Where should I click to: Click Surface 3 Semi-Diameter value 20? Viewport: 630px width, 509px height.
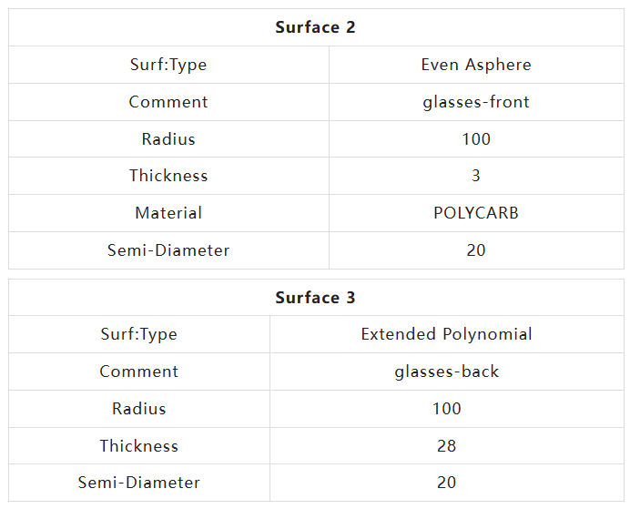click(x=447, y=483)
